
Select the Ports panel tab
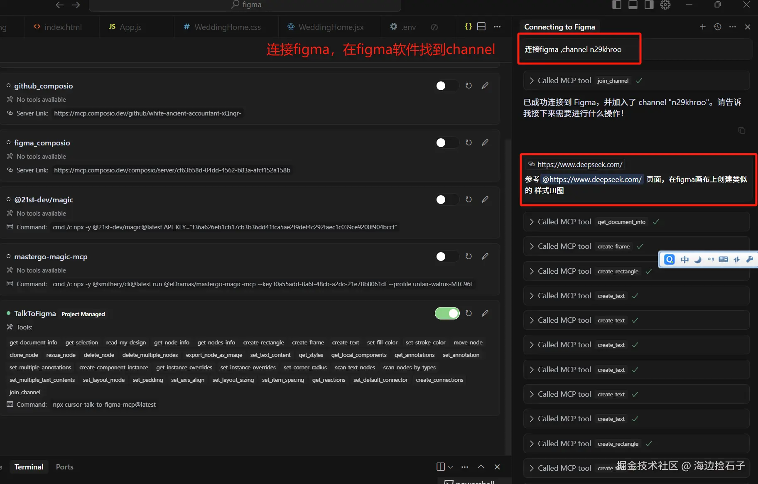click(64, 467)
